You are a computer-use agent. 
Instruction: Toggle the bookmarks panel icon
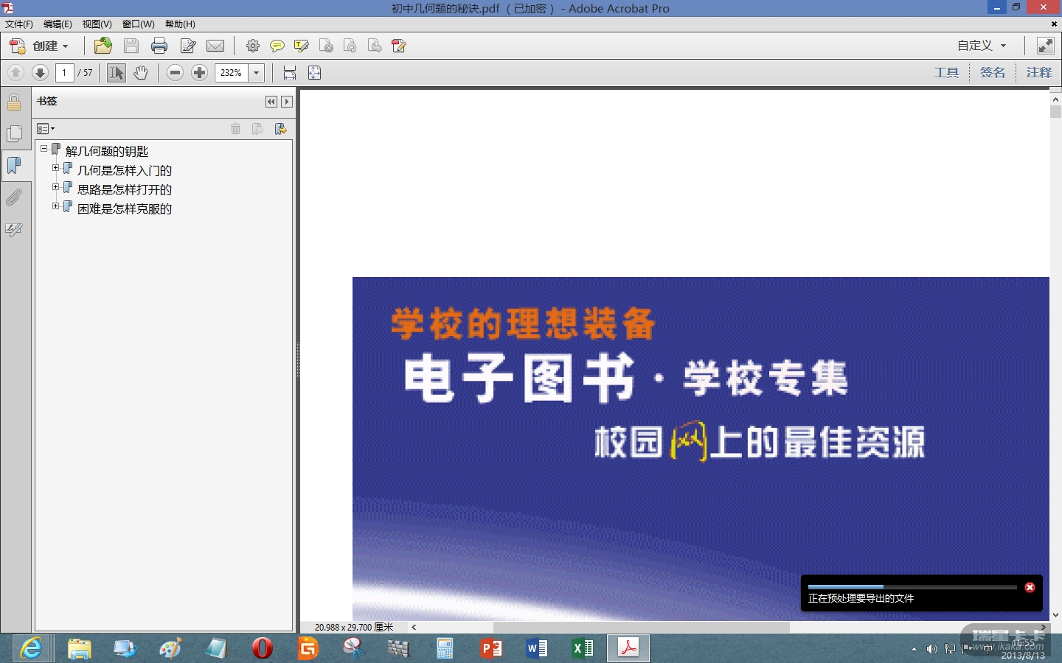(x=14, y=165)
